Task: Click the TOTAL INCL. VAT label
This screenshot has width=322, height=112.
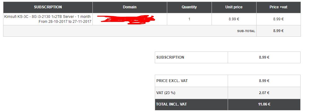Action: (x=172, y=104)
